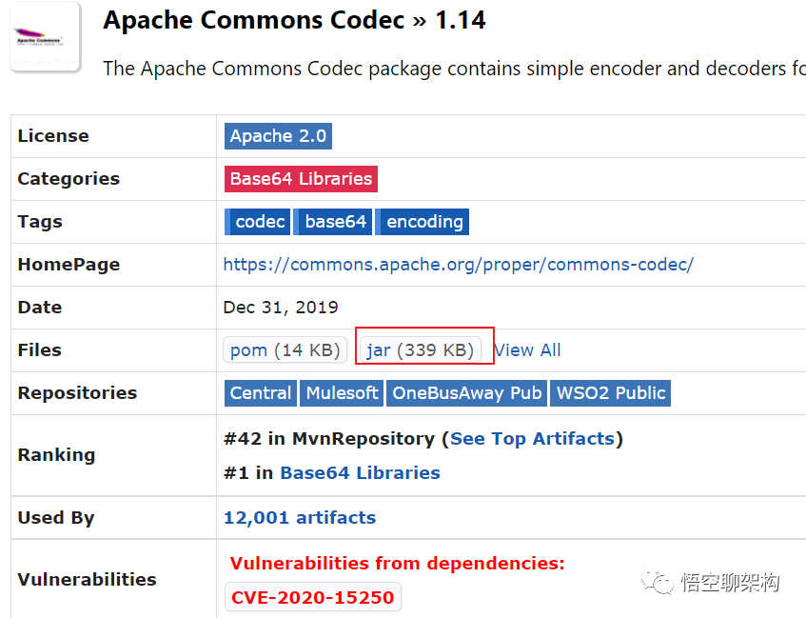The image size is (806, 618).
Task: Click the WeChat watermark icon
Action: [657, 581]
